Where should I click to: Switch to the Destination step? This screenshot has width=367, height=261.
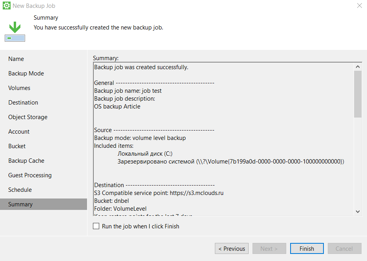point(23,103)
